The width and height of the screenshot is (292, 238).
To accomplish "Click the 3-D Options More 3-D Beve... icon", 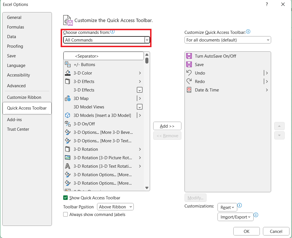I will pyautogui.click(x=68, y=132).
